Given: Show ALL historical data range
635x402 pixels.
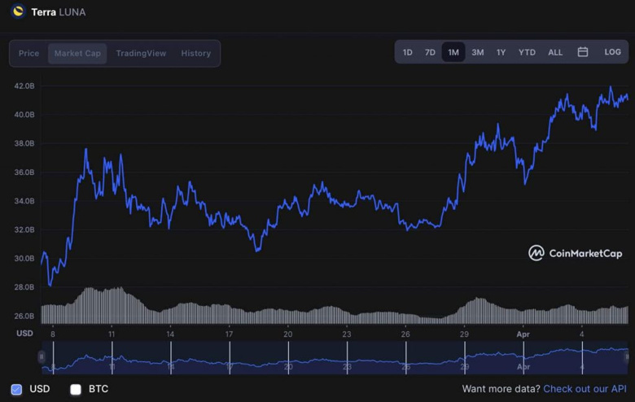Looking at the screenshot, I should tap(554, 52).
